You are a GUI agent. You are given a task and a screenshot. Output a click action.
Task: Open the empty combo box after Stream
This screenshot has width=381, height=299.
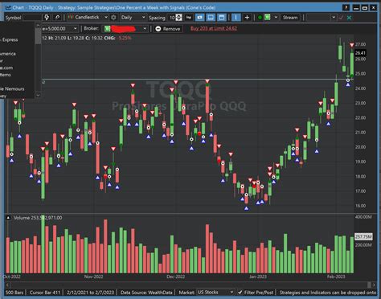click(322, 18)
